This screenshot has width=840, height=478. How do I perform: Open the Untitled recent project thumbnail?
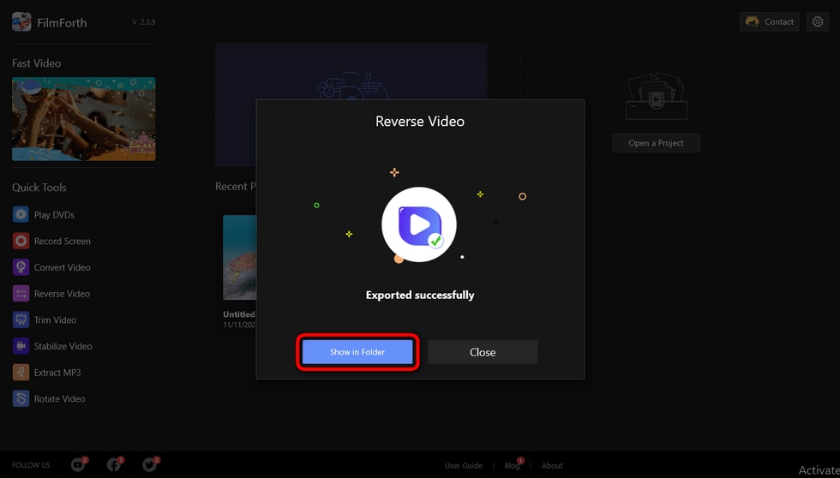click(x=239, y=257)
